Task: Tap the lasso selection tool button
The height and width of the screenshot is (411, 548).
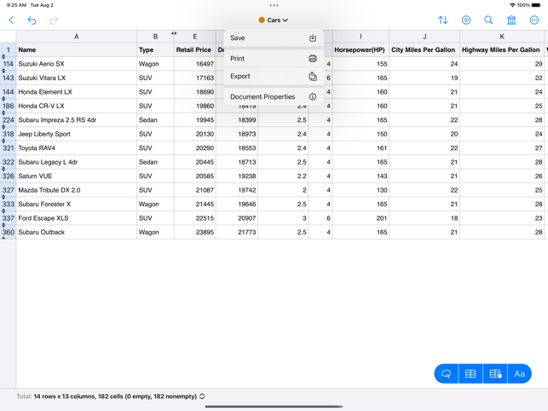Action: tap(447, 373)
